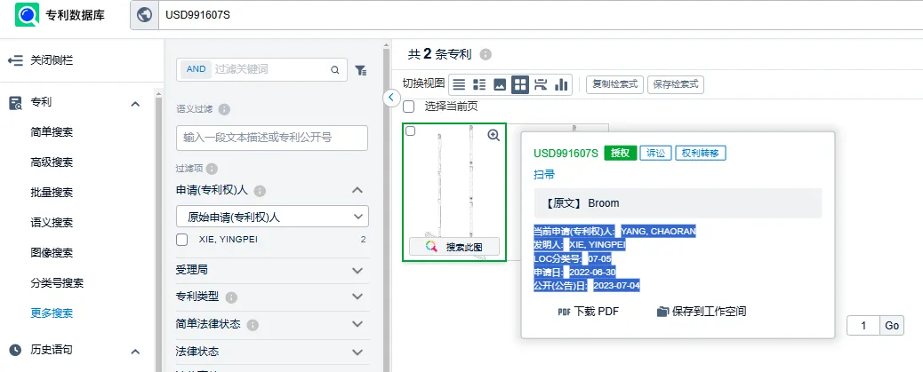Click the filter panel vertical scrollbar

point(386,211)
